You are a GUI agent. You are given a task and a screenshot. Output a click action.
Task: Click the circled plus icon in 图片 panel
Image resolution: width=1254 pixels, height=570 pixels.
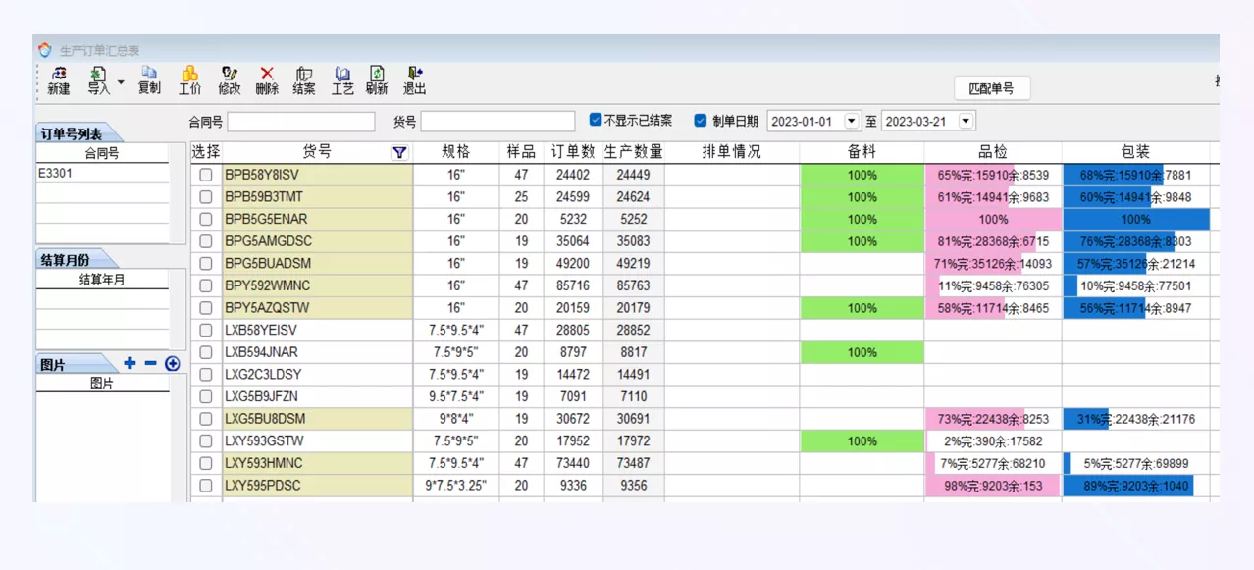(x=173, y=363)
